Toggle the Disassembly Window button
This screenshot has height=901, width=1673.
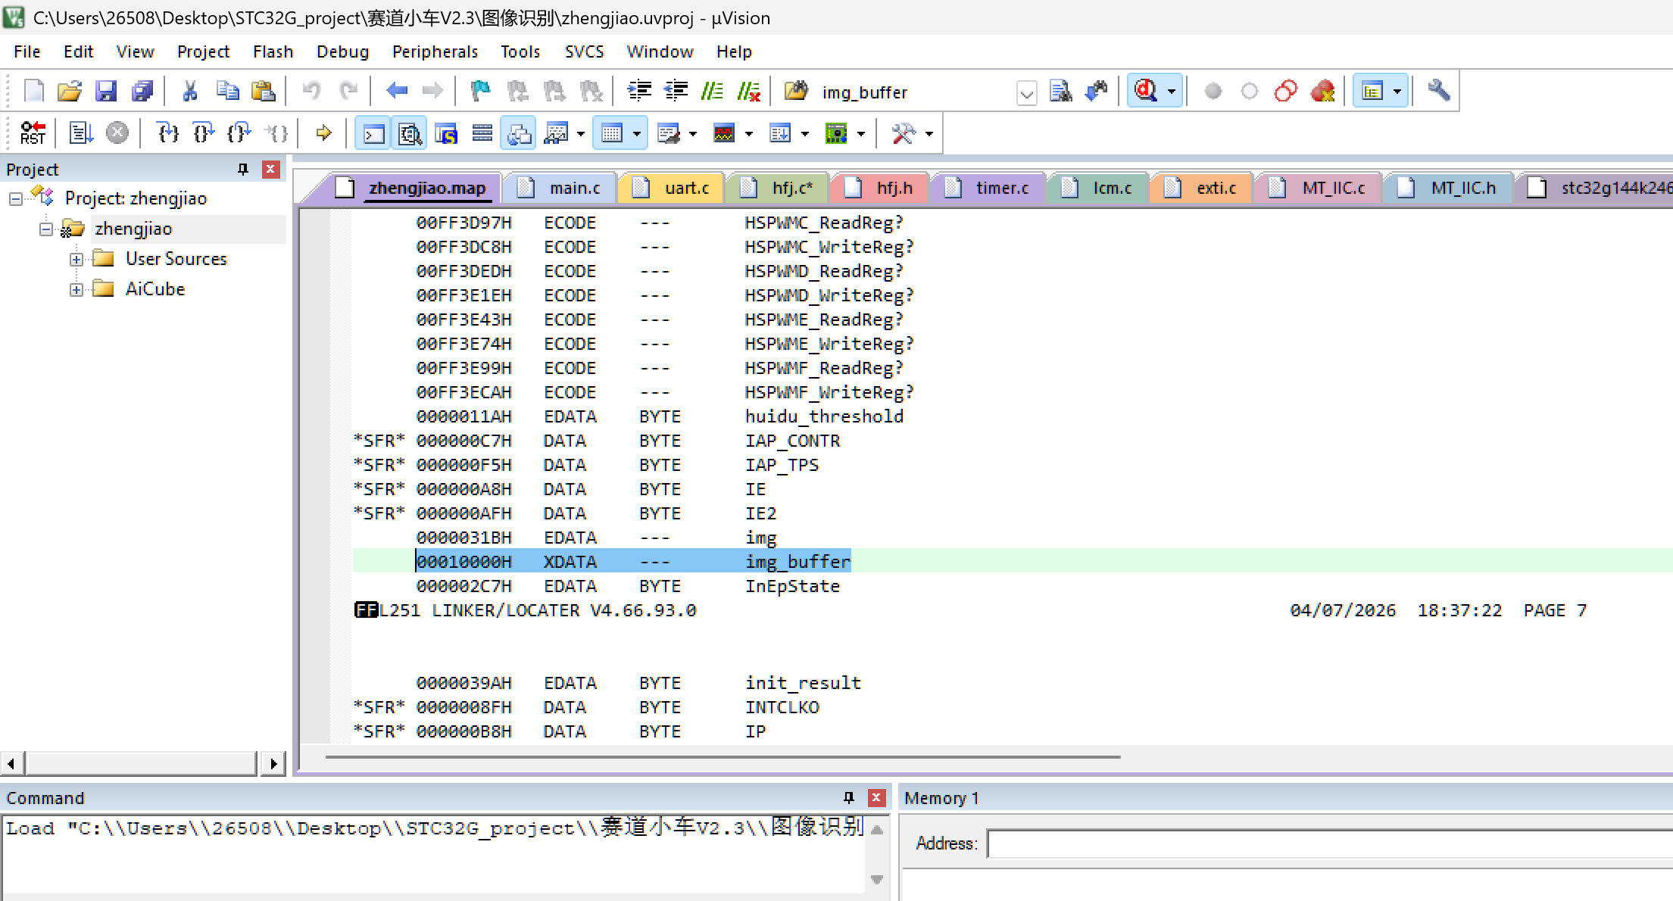(x=410, y=134)
